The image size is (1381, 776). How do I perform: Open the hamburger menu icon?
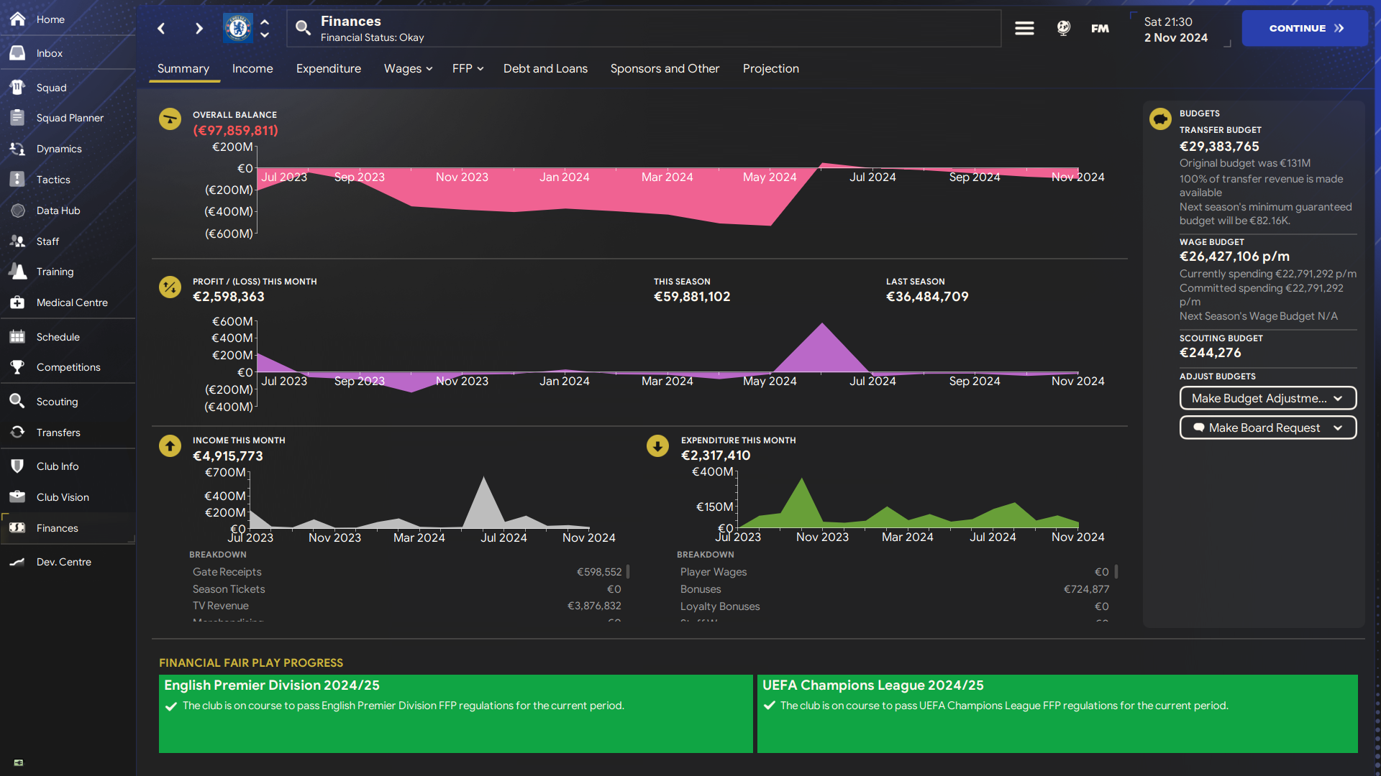[1024, 28]
